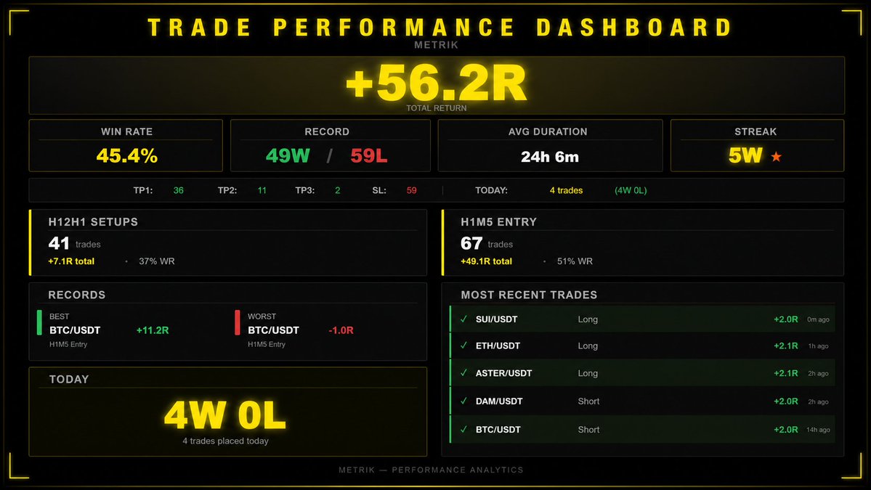Select the ETH/USDT trade row name
The image size is (871, 490).
point(498,346)
